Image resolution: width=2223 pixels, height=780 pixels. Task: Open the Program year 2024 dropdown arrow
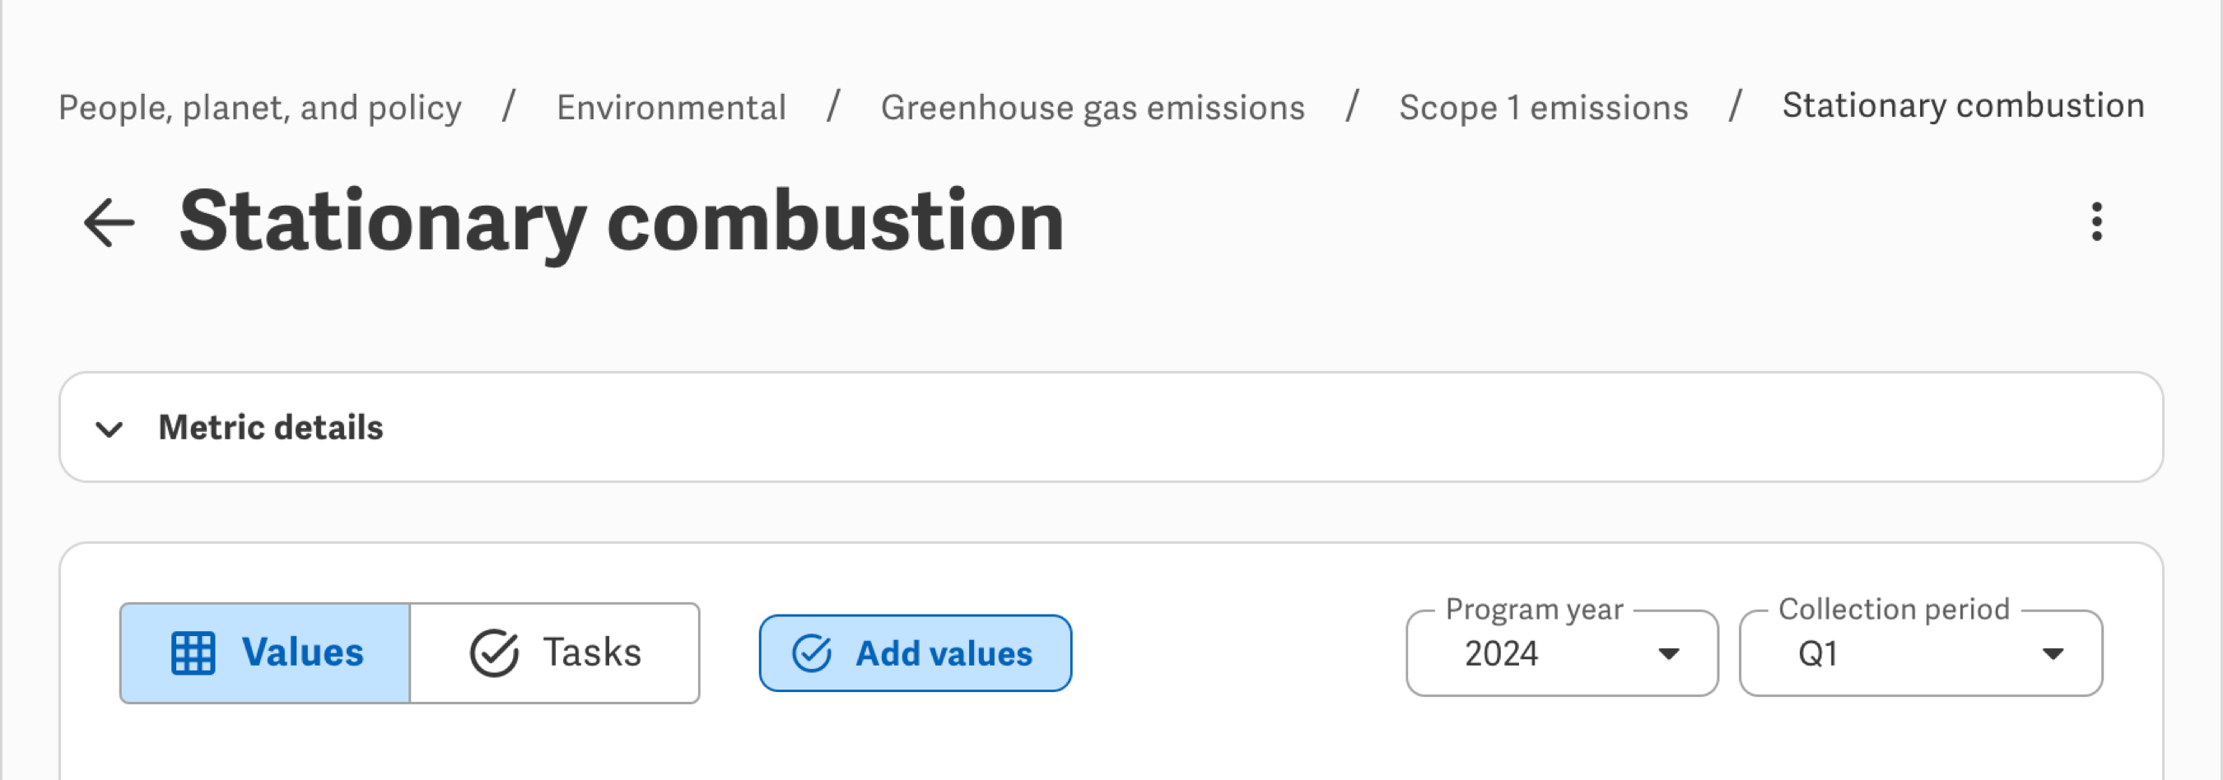[1669, 654]
